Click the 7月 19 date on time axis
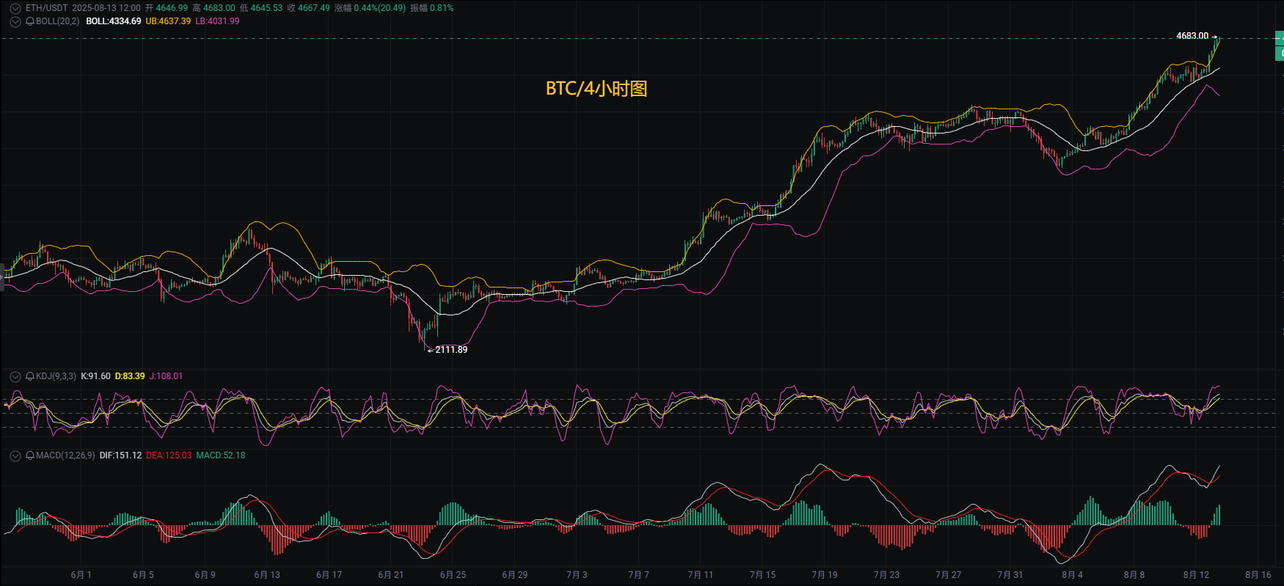 [825, 575]
